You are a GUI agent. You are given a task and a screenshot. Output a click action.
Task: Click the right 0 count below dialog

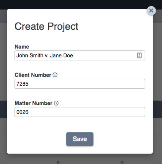122,162
